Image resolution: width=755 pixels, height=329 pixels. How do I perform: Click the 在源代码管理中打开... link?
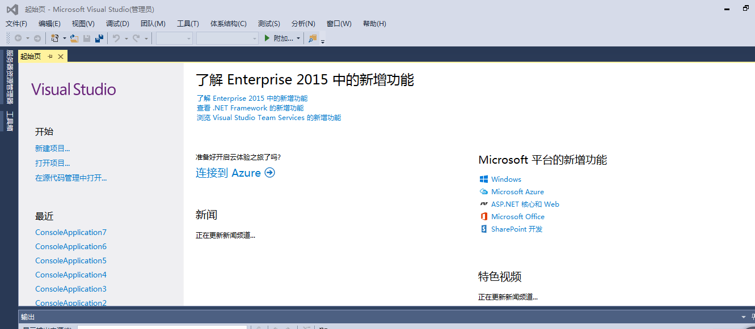pyautogui.click(x=71, y=178)
